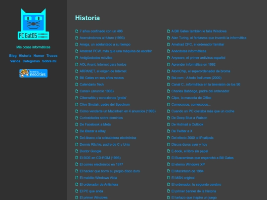This screenshot has width=267, height=200.
Task: Read 'El hacker que borró su propio disco duro'
Action: tap(110, 171)
